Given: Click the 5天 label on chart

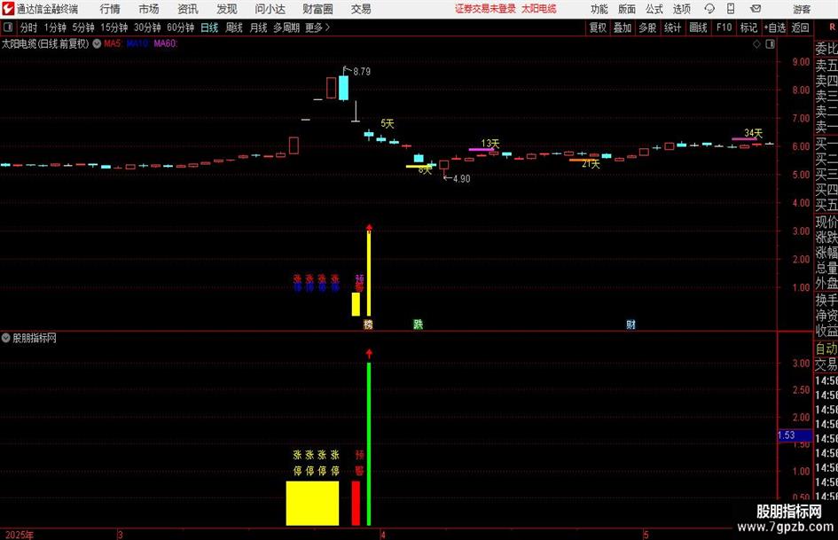Looking at the screenshot, I should pyautogui.click(x=388, y=123).
